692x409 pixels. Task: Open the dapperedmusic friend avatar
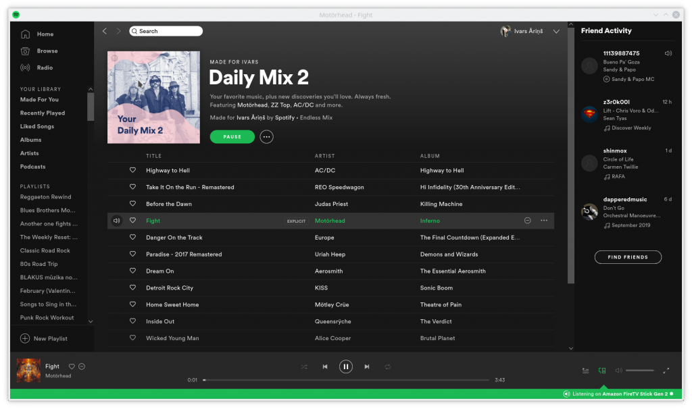(x=589, y=211)
